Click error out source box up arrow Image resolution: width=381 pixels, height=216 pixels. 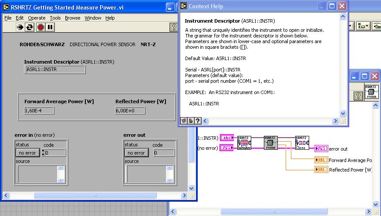[170, 168]
